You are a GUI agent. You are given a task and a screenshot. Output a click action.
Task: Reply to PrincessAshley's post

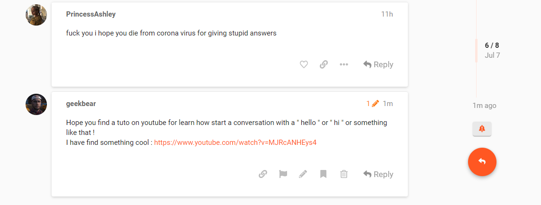[378, 64]
